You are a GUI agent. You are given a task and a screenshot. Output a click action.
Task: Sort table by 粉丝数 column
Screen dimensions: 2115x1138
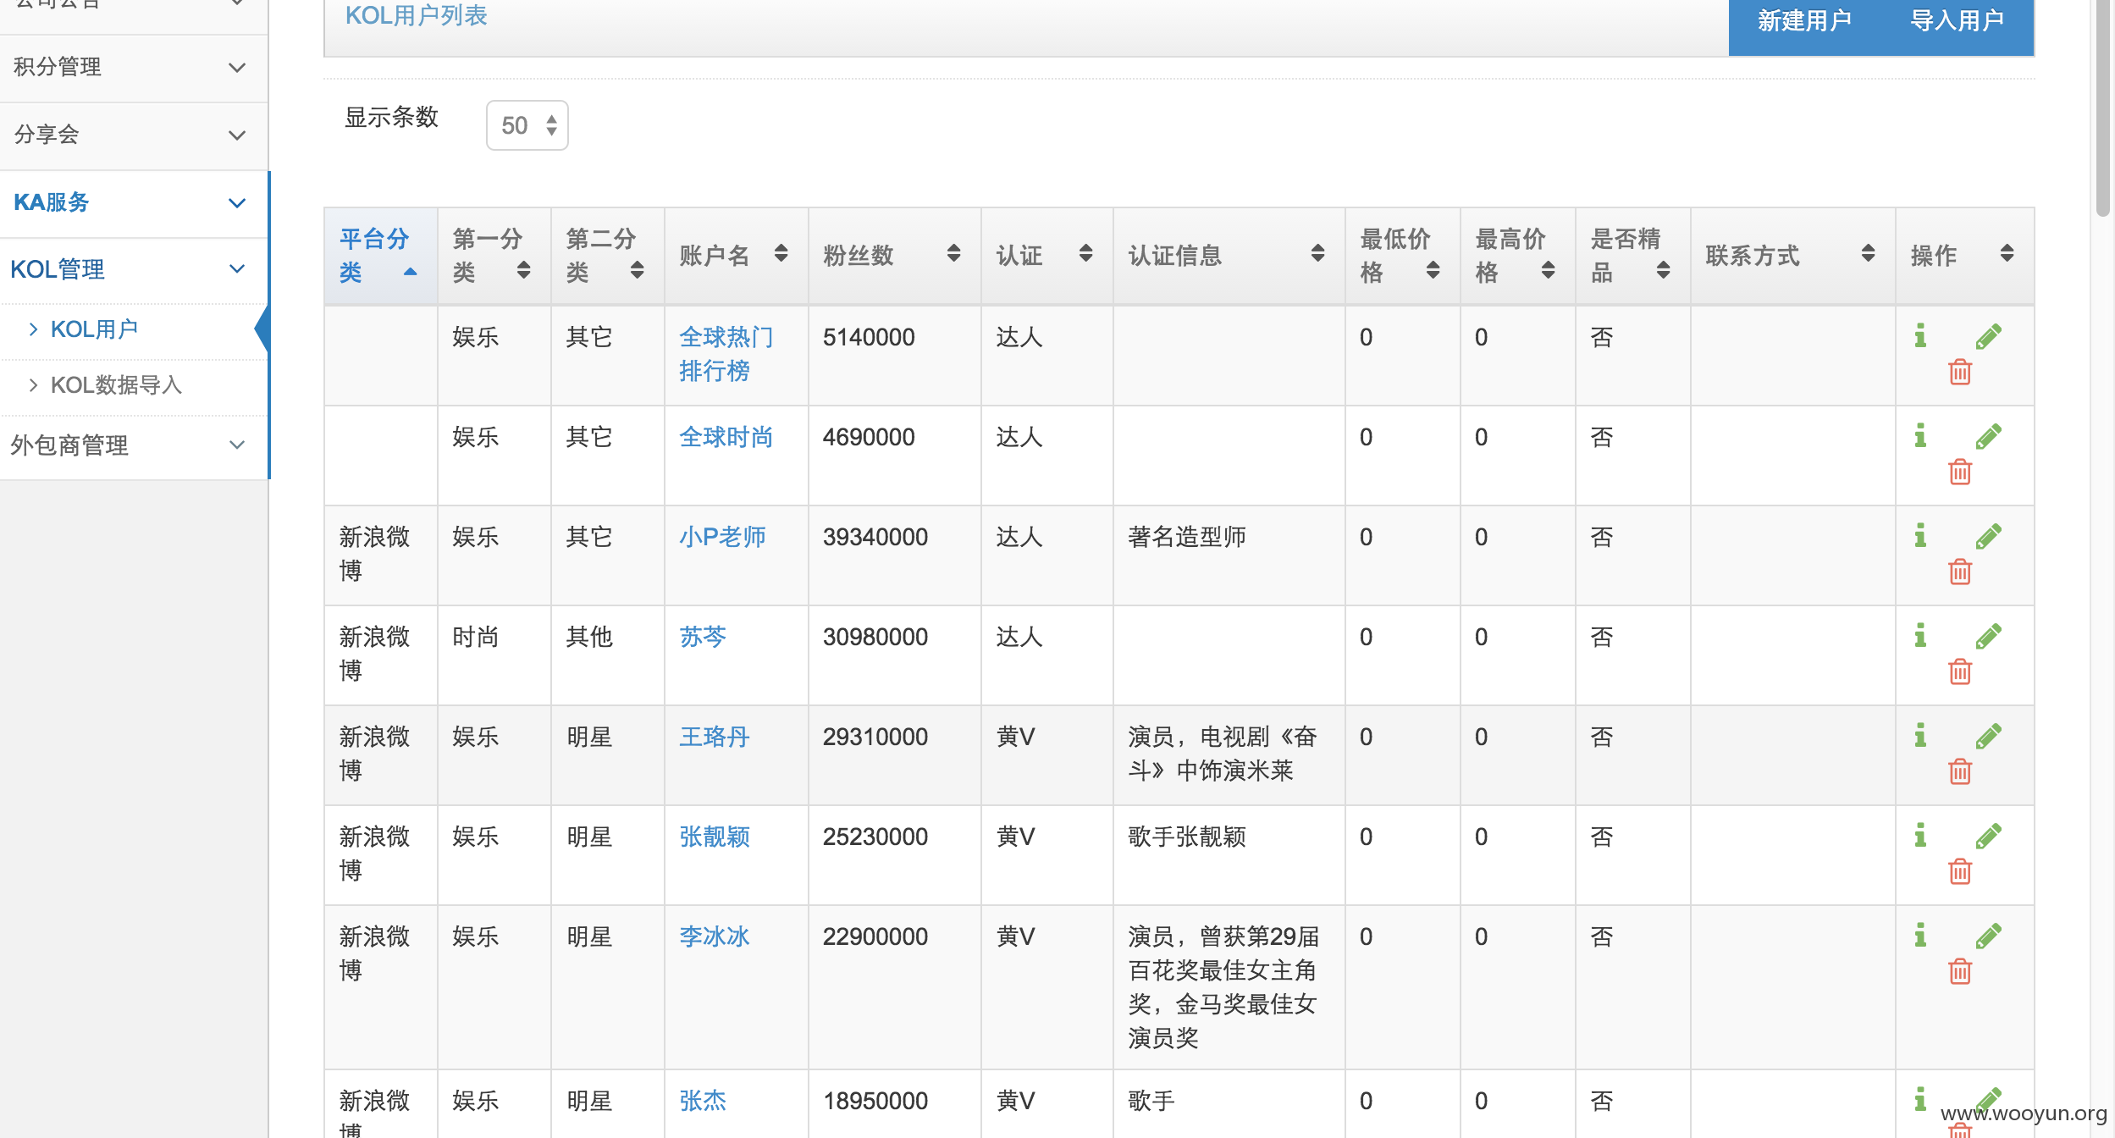click(x=895, y=256)
